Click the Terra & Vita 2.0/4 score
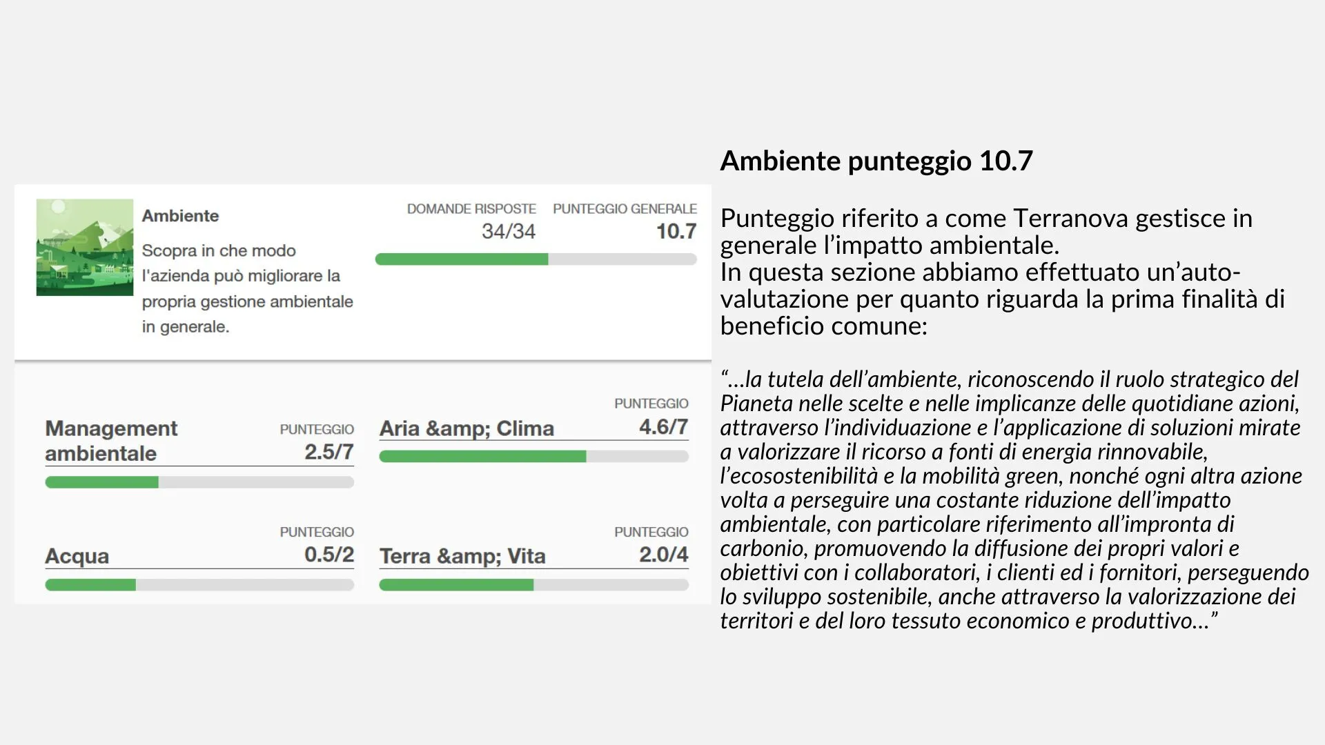Screen dimensions: 1325x745 tap(663, 555)
